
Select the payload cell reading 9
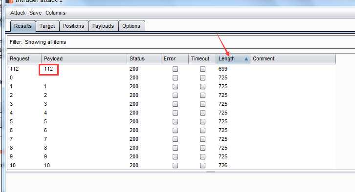[45, 156]
